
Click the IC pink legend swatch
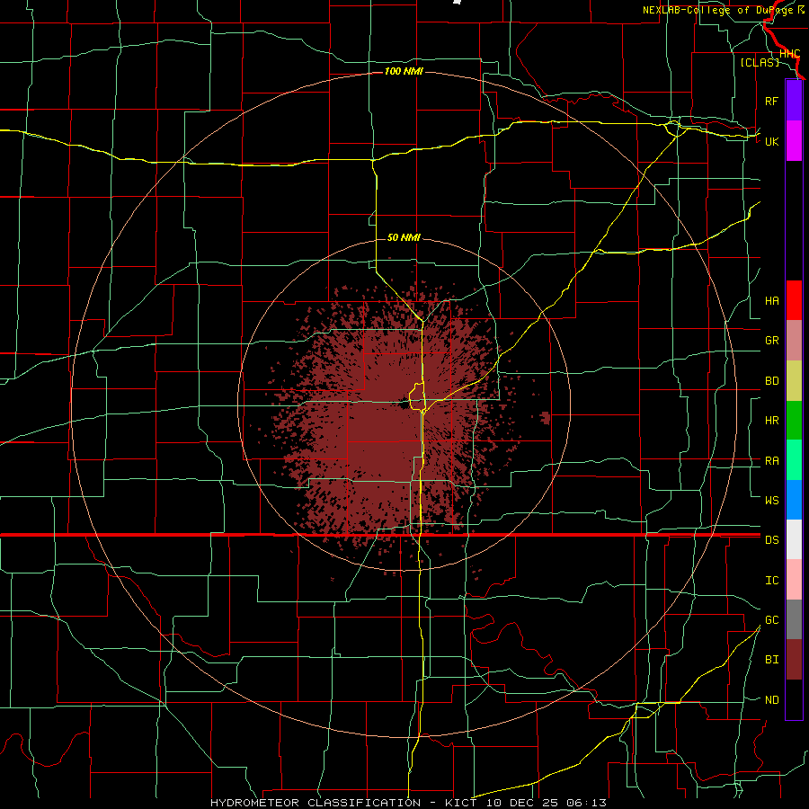click(794, 580)
